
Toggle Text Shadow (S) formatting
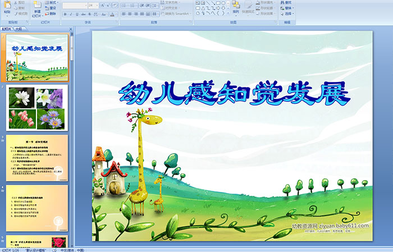pyautogui.click(x=89, y=14)
